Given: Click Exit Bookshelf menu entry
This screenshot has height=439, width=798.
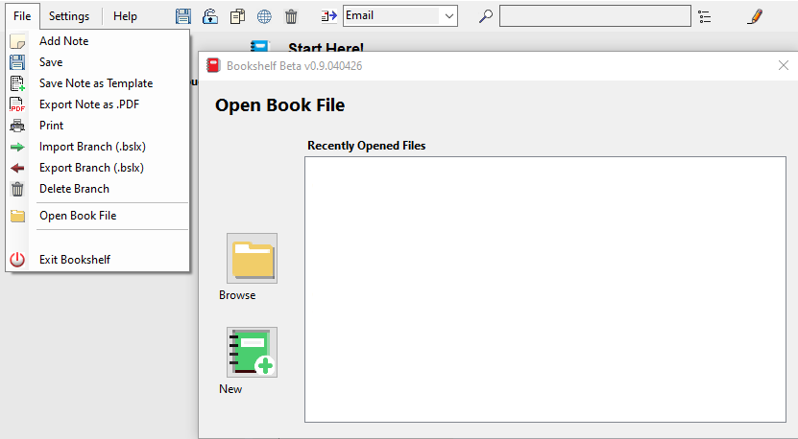Looking at the screenshot, I should coord(74,260).
